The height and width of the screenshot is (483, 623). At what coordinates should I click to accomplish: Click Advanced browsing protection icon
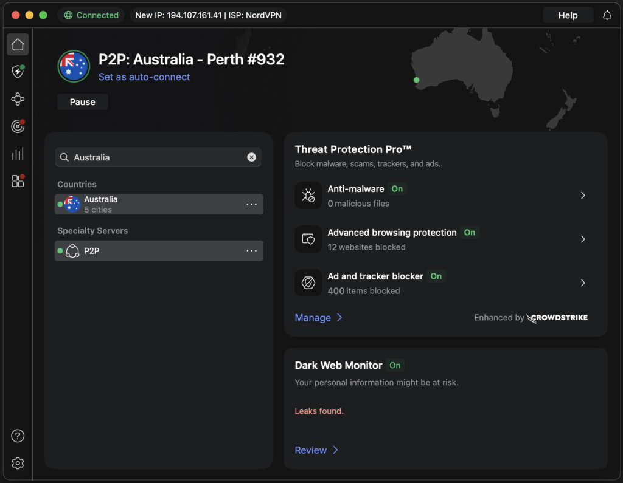(x=308, y=239)
